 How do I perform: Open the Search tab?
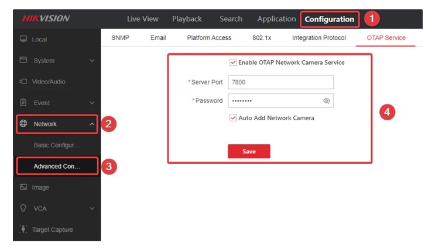[x=231, y=19]
